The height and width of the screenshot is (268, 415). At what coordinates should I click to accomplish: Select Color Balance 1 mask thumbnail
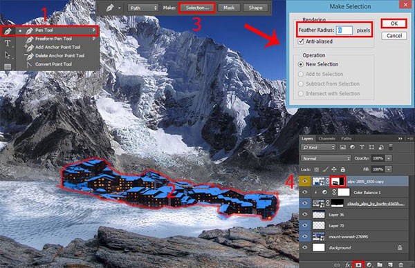[x=344, y=192]
